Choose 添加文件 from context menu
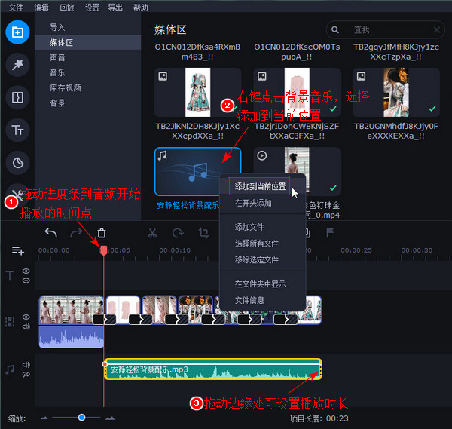Image resolution: width=452 pixels, height=429 pixels. [262, 227]
